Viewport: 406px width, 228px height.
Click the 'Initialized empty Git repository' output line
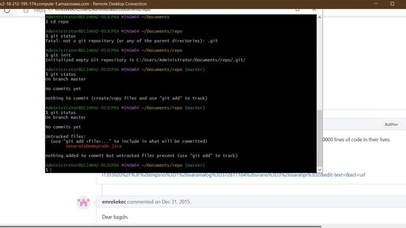(x=145, y=60)
